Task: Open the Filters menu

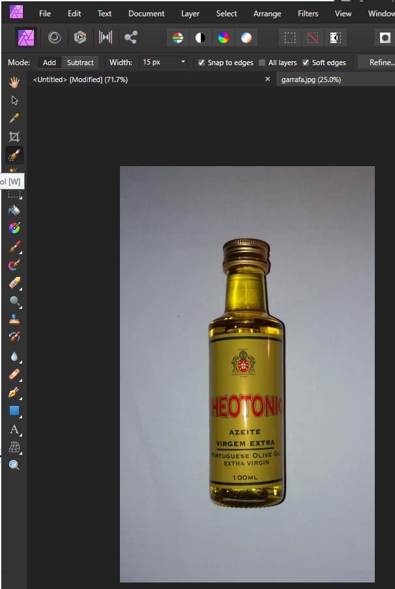Action: [308, 14]
